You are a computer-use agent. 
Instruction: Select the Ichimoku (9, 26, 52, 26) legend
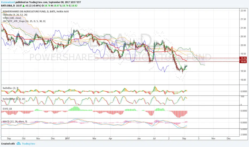click(x=15, y=15)
